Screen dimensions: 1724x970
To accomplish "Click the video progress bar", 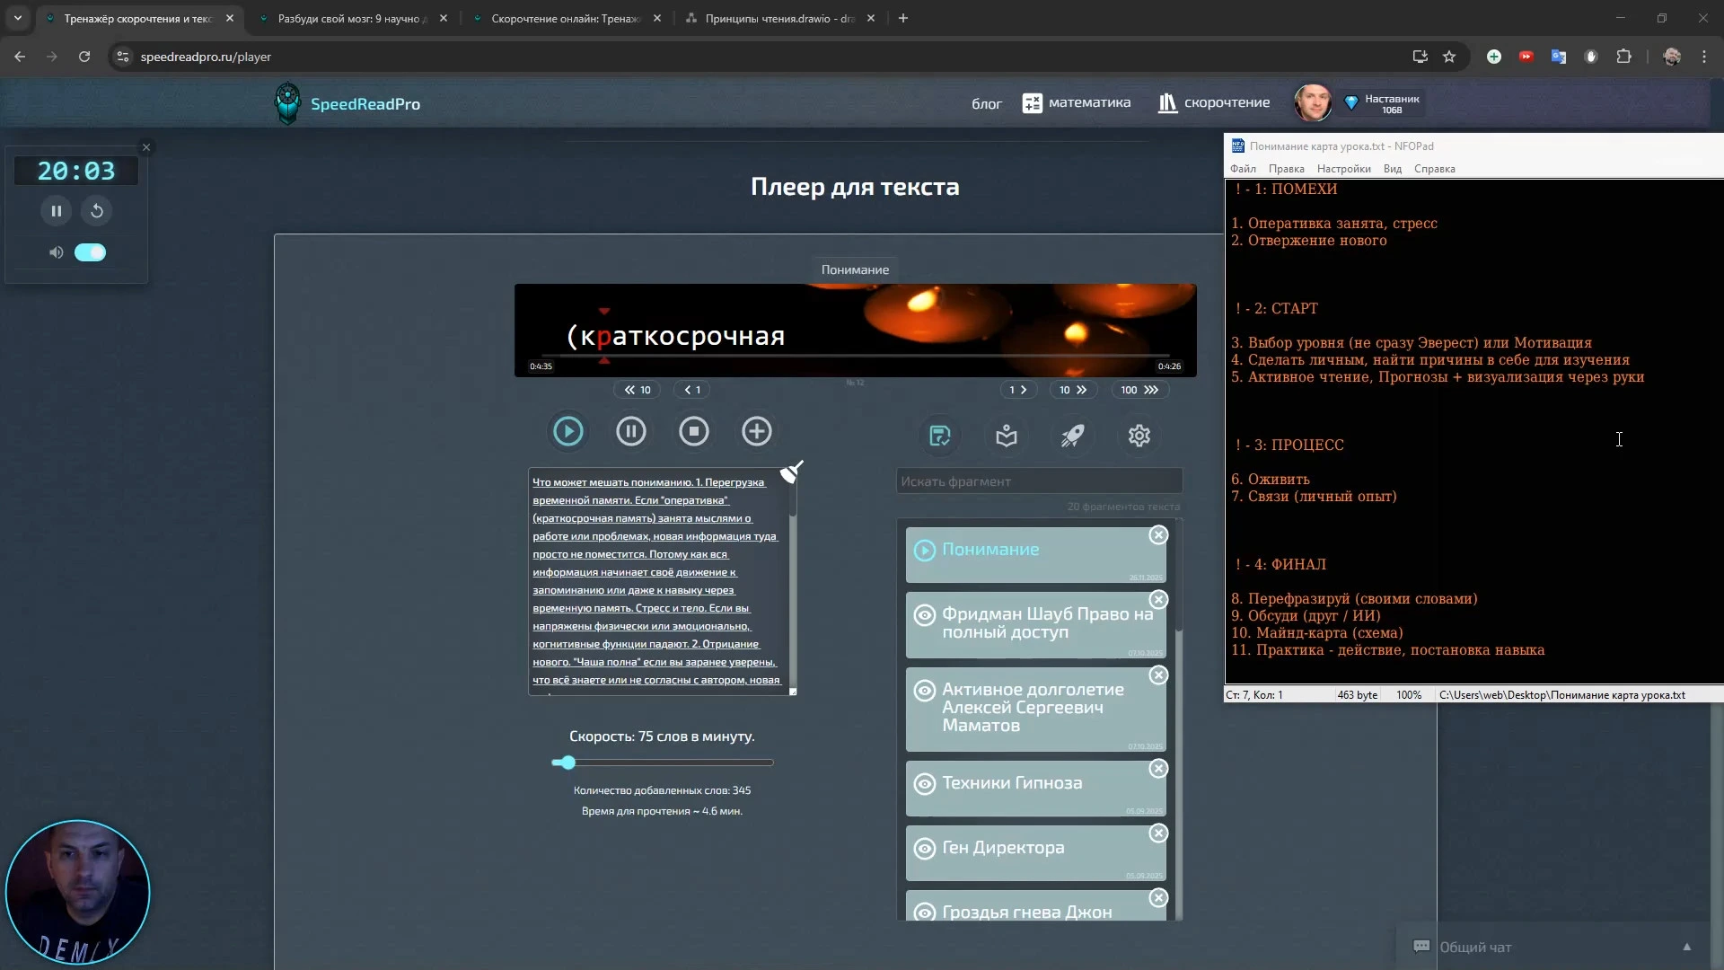I will tap(855, 357).
